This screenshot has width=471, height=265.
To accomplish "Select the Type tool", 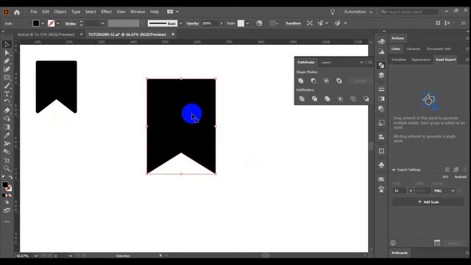I will [7, 94].
